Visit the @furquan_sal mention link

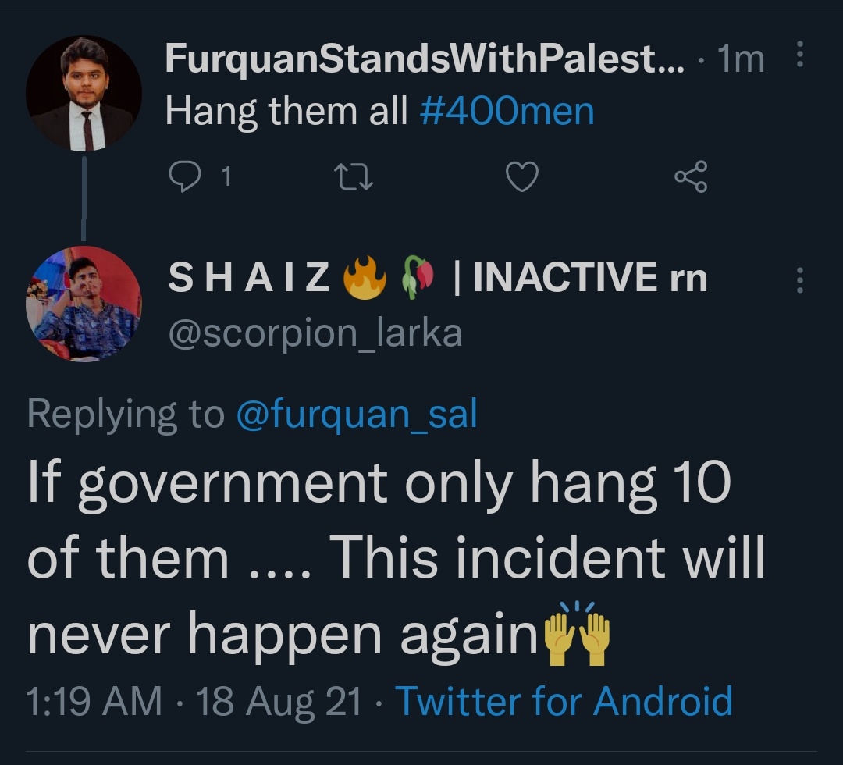357,414
